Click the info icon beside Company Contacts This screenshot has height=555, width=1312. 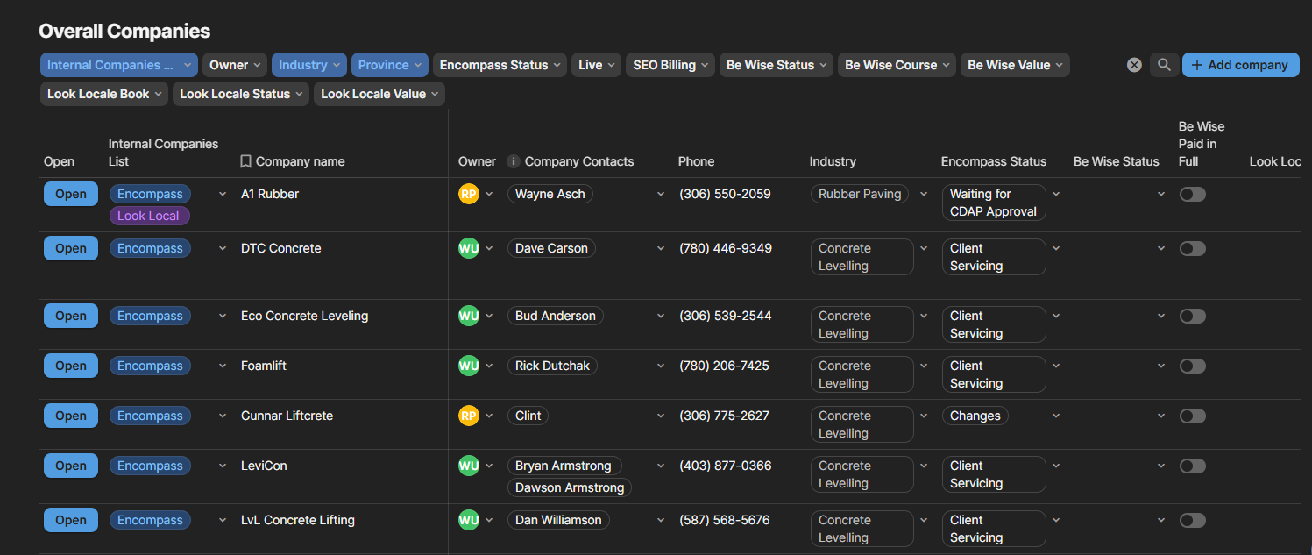pyautogui.click(x=514, y=161)
